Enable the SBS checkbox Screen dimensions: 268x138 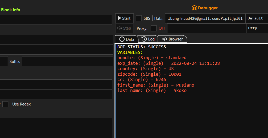point(139,18)
